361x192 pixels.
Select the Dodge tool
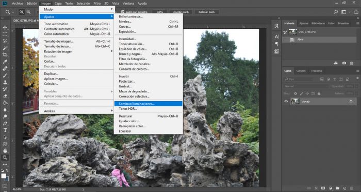(x=5, y=117)
